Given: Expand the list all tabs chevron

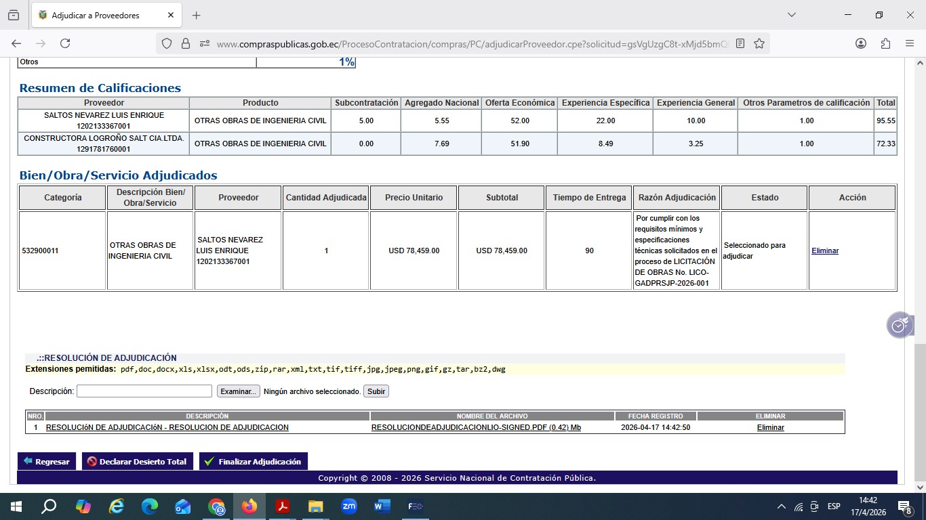Looking at the screenshot, I should point(792,15).
